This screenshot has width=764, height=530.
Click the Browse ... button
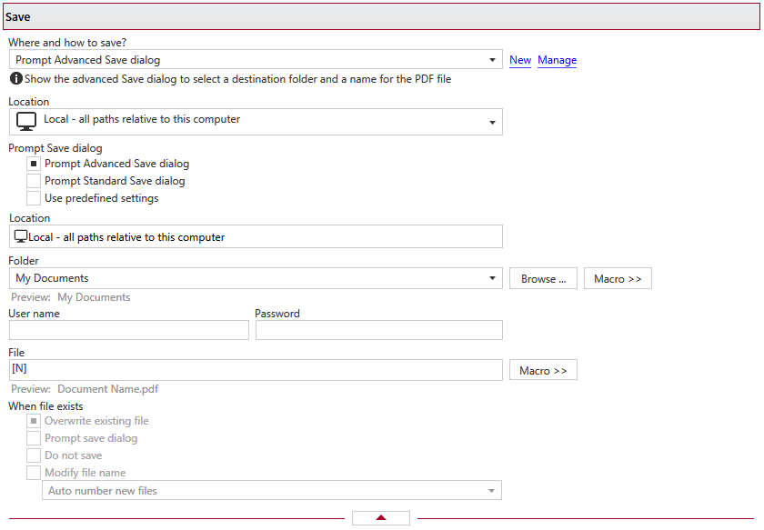pyautogui.click(x=543, y=279)
